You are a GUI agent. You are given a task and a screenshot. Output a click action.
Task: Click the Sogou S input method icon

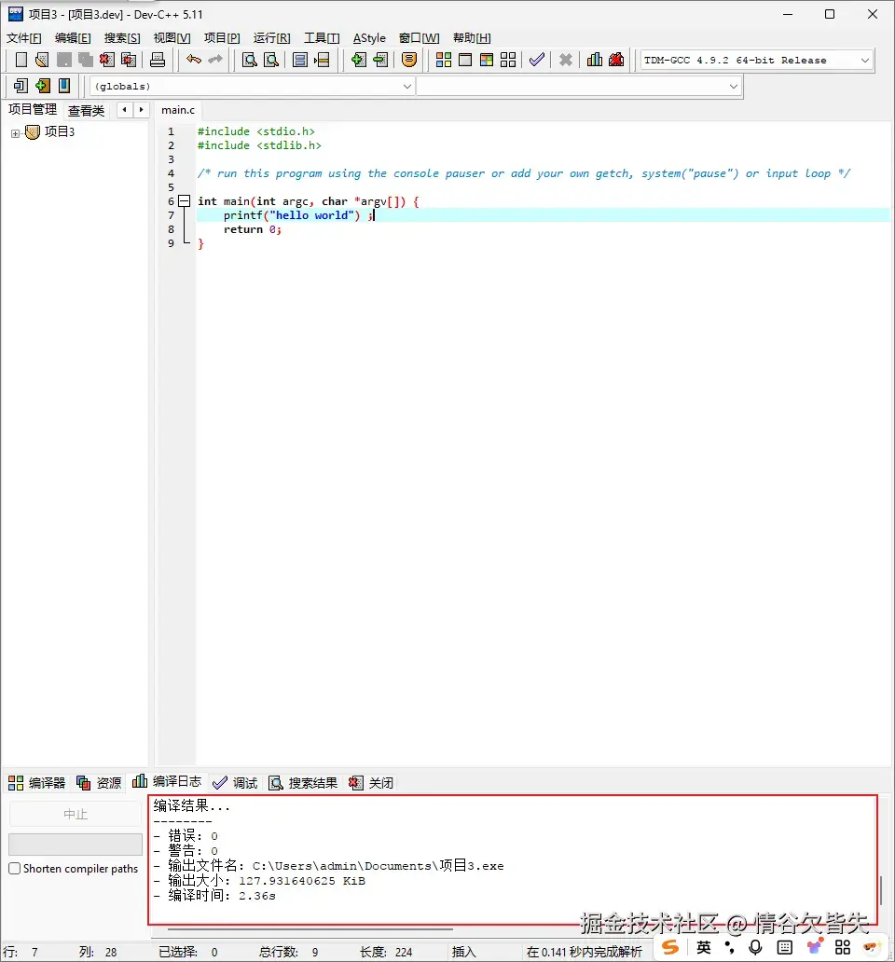670,947
